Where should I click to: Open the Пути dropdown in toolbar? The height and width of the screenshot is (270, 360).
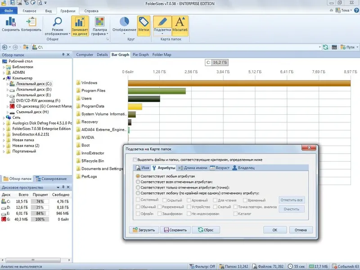click(349, 47)
